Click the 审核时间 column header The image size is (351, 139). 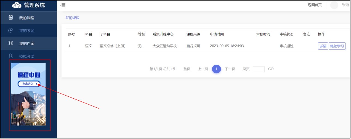pyautogui.click(x=263, y=34)
